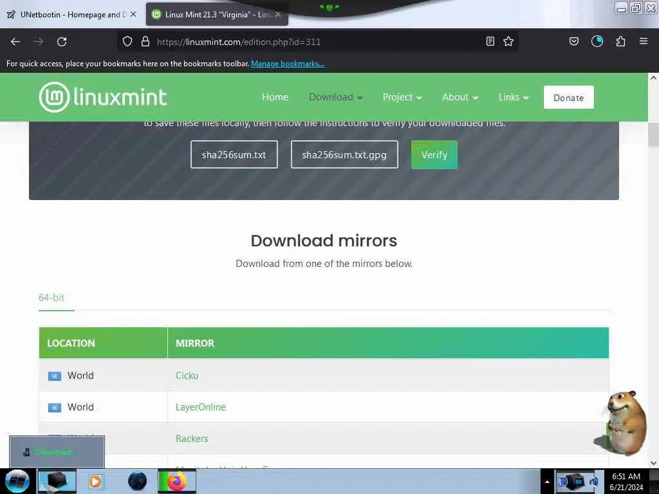The height and width of the screenshot is (494, 659).
Task: Open the LayerOnline mirror link
Action: [201, 407]
